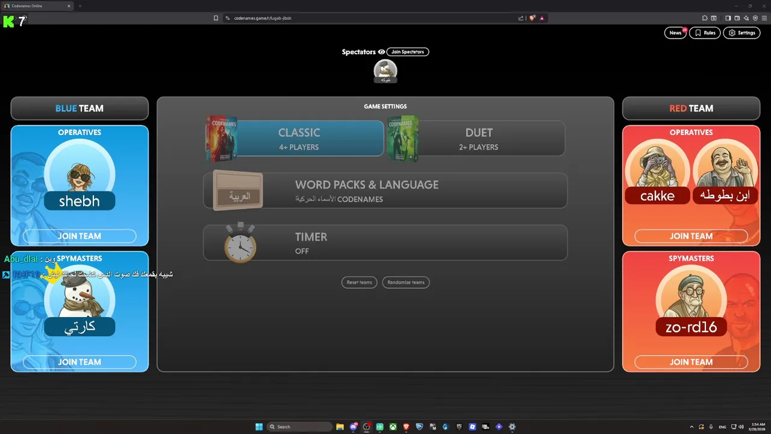Open File Explorer from taskbar
This screenshot has height=434, width=771.
coord(340,427)
